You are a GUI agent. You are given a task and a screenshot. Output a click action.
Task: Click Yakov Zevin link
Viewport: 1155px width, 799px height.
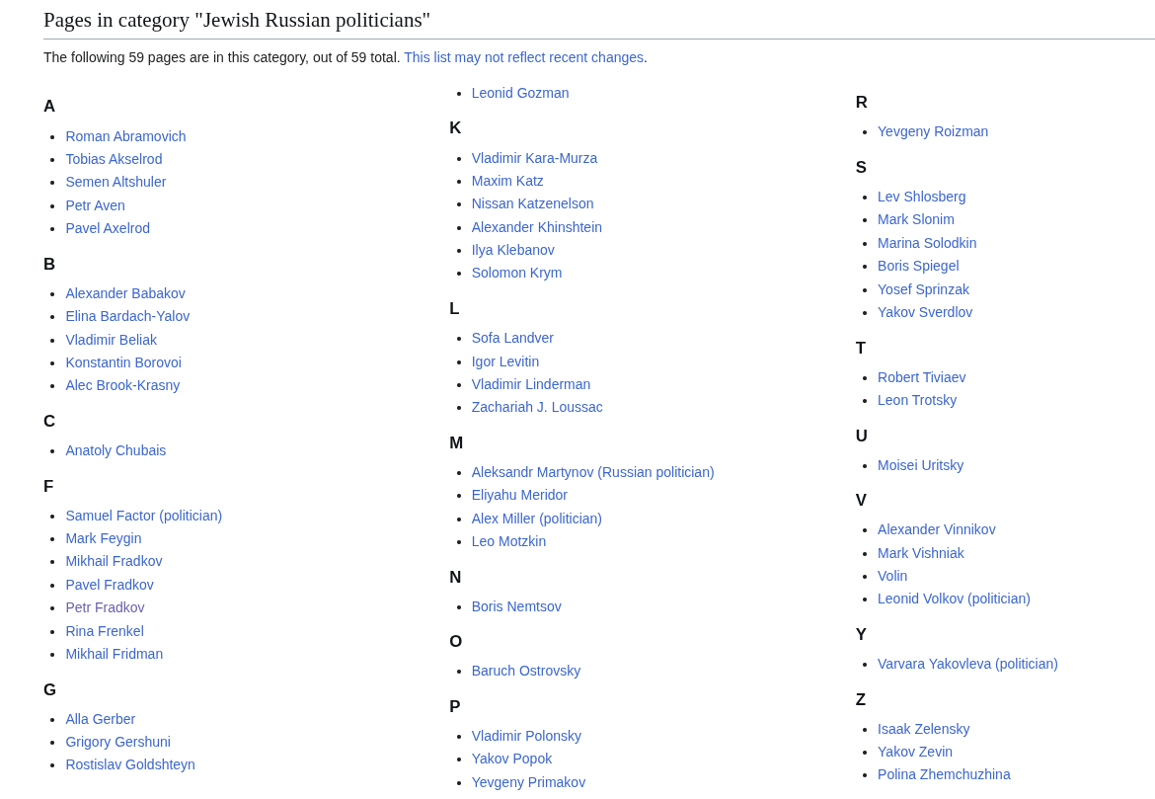pyautogui.click(x=915, y=753)
